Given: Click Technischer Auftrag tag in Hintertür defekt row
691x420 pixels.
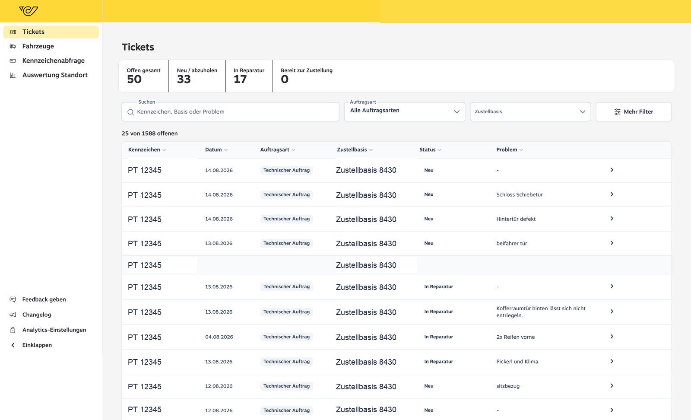Looking at the screenshot, I should click(286, 219).
